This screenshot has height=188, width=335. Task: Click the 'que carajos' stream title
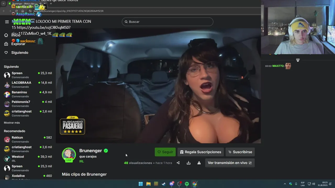click(x=88, y=156)
